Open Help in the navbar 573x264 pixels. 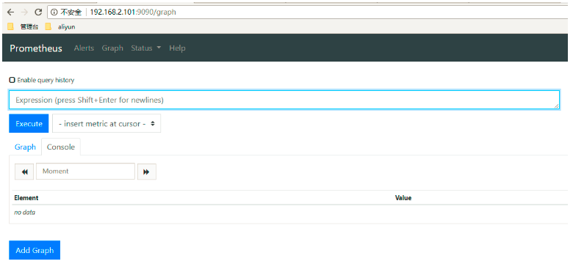(177, 48)
